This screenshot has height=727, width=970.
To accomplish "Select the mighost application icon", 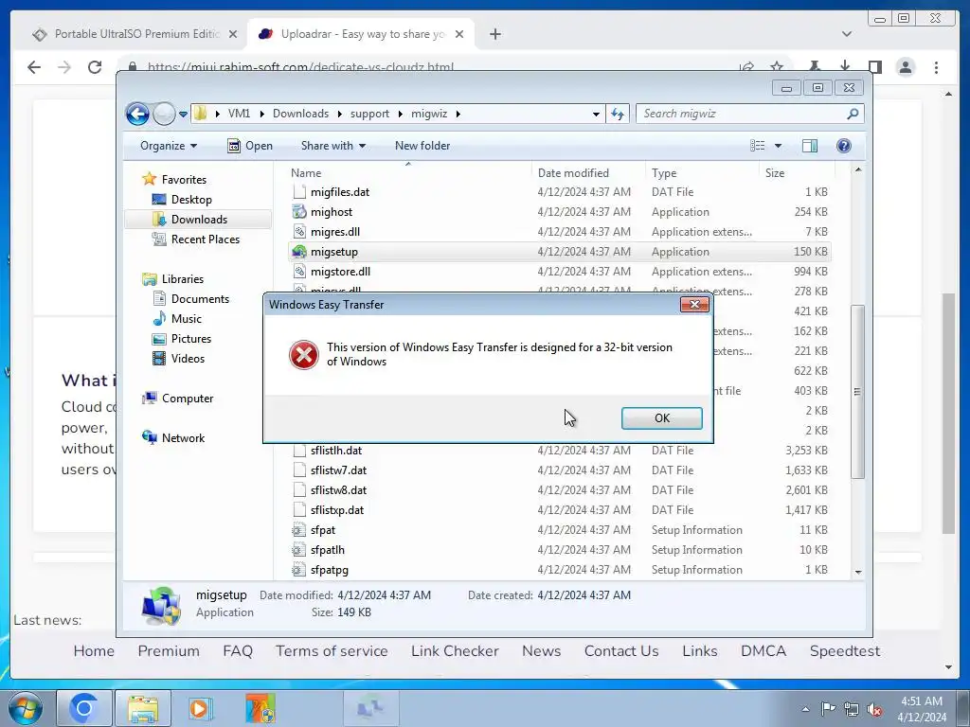I will tap(299, 212).
